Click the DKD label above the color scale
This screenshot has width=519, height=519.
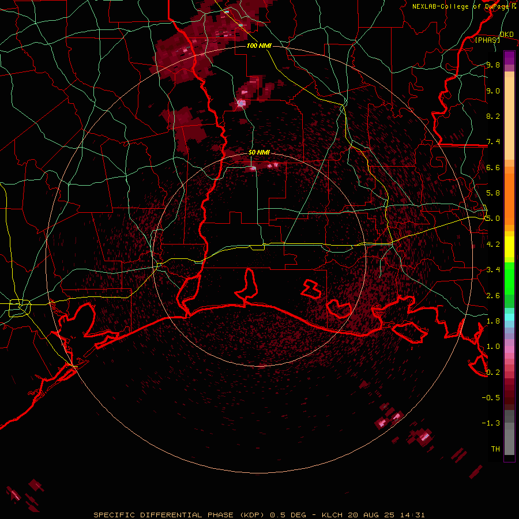tap(506, 35)
